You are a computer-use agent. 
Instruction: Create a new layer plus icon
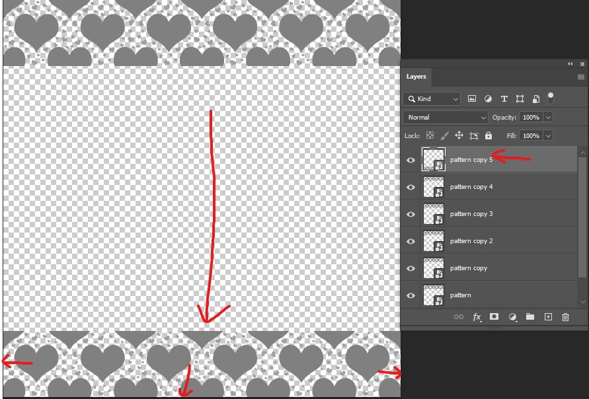pos(548,317)
